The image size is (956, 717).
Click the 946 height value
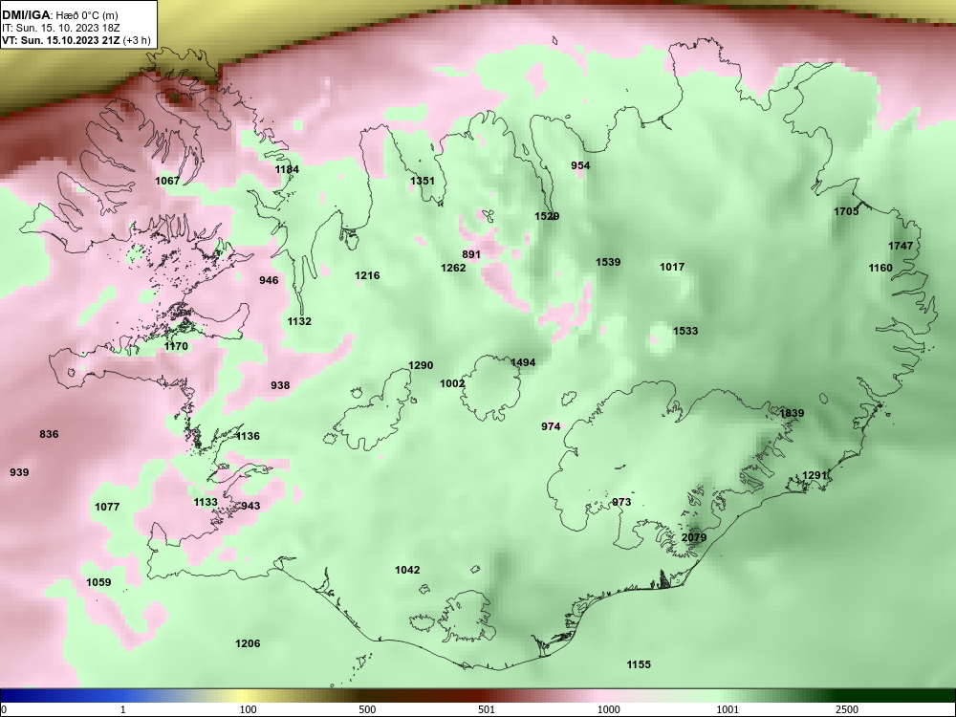click(269, 280)
